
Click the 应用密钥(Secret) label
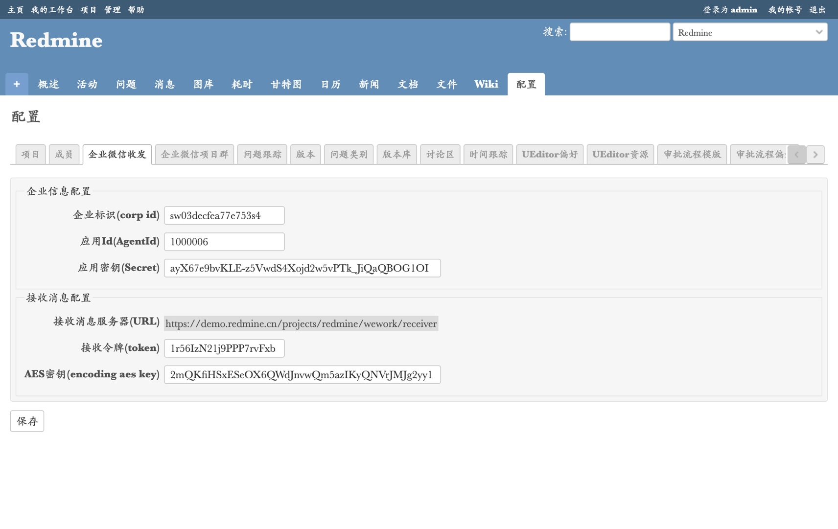click(x=118, y=268)
